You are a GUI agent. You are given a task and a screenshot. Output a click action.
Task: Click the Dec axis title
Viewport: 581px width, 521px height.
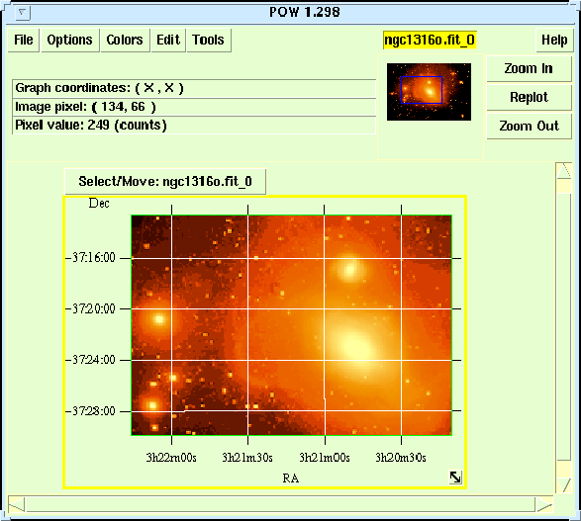[x=99, y=203]
